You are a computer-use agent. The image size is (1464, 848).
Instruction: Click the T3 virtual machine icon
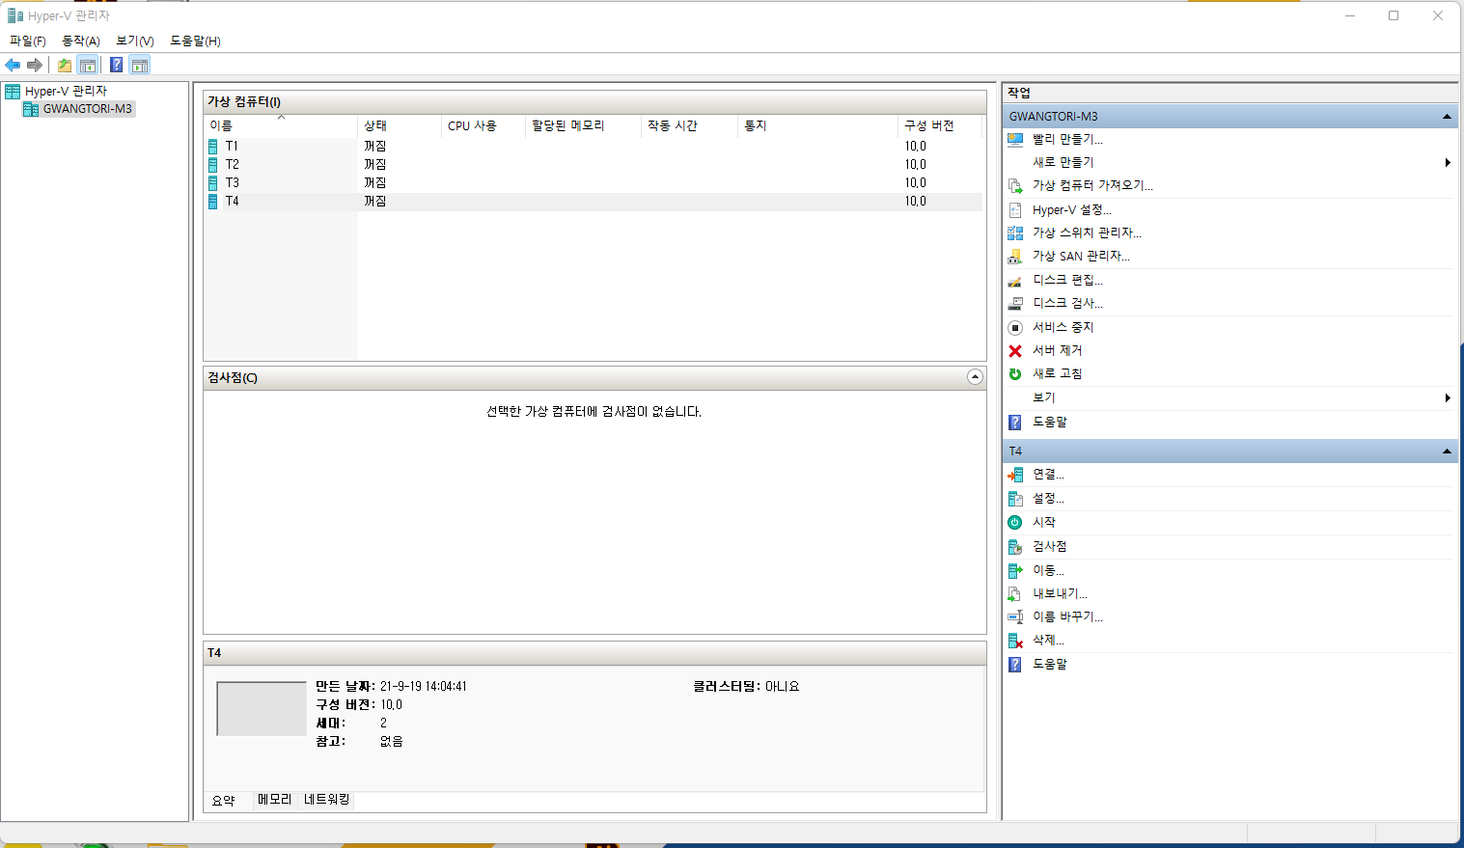click(213, 183)
